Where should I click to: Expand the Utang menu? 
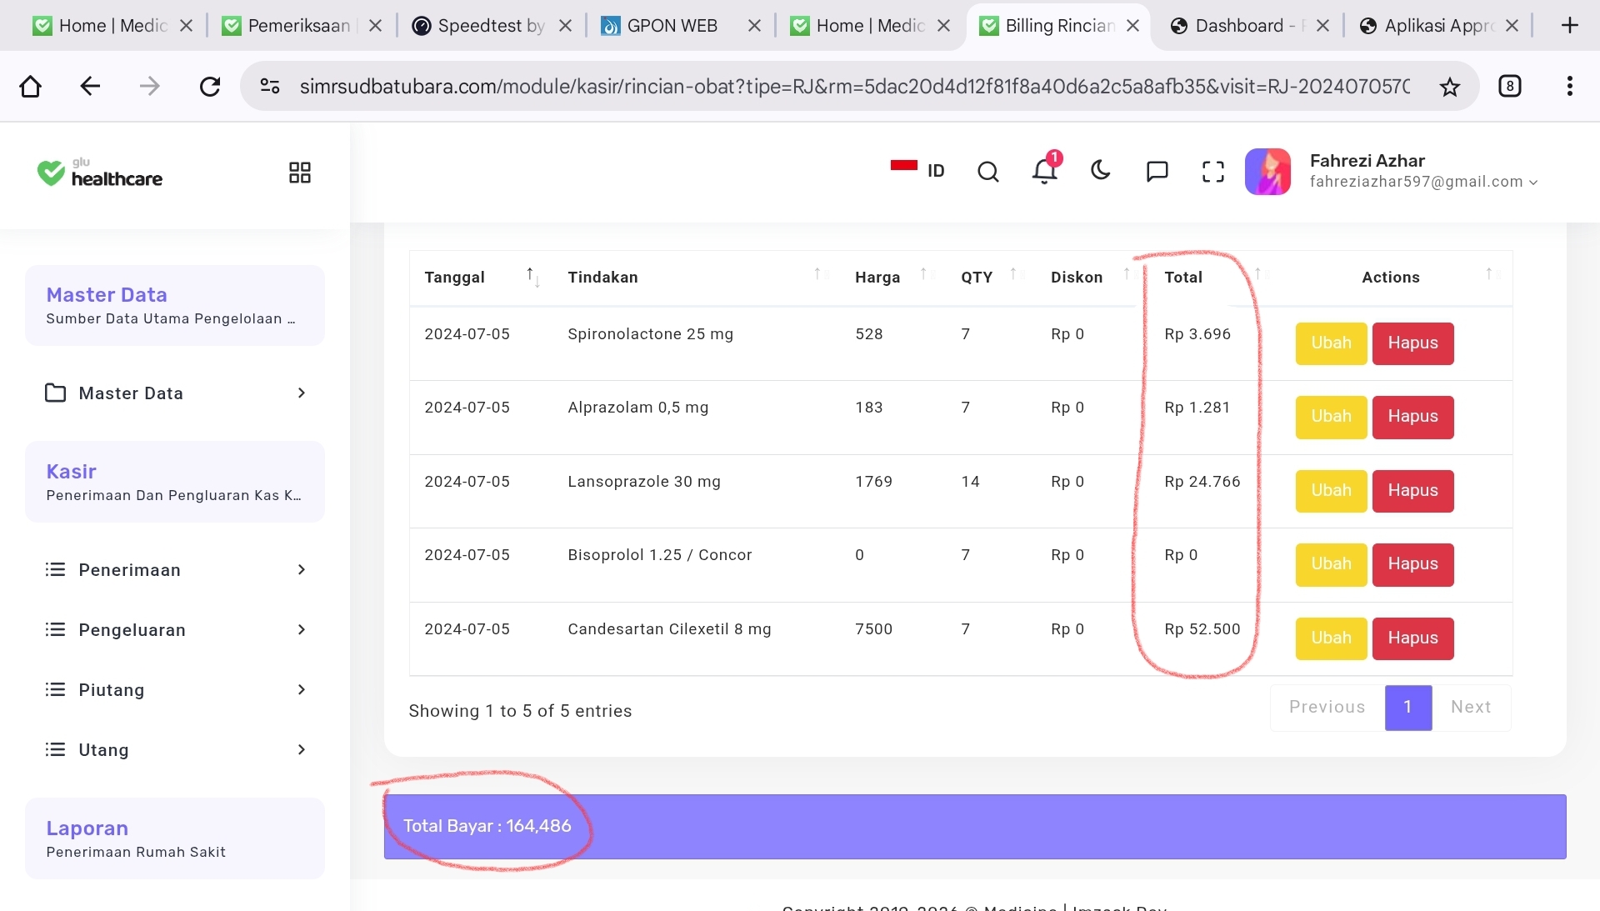point(175,750)
